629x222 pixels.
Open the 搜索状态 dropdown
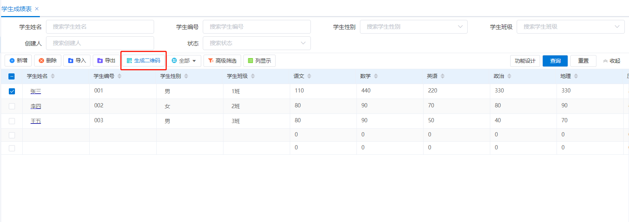click(x=257, y=43)
